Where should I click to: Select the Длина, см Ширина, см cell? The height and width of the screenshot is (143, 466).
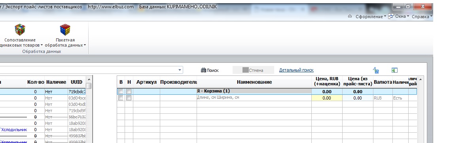[x=254, y=98]
